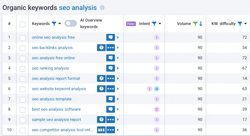Click chat icon for seo analysis template
Image resolution: width=250 pixels, height=136 pixels.
(x=110, y=99)
